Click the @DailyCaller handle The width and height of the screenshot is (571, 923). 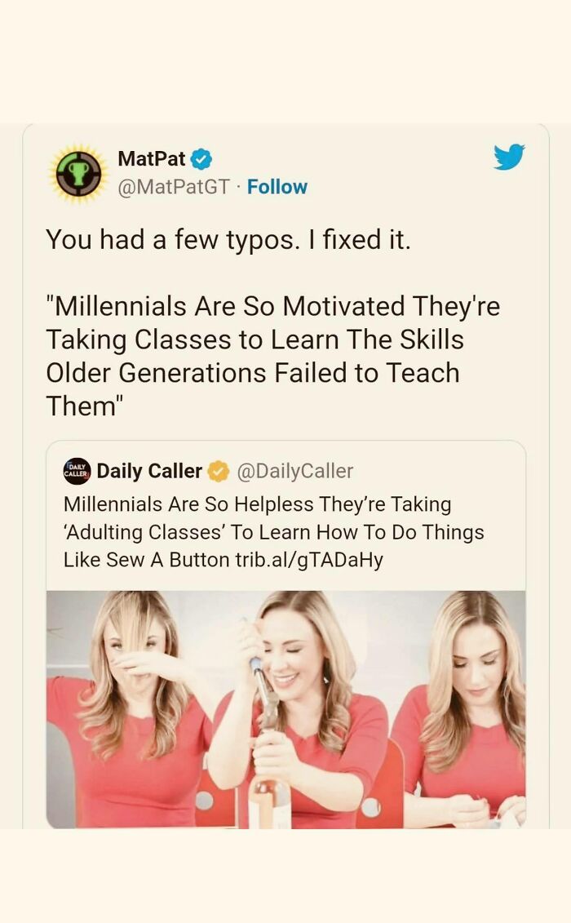point(295,471)
